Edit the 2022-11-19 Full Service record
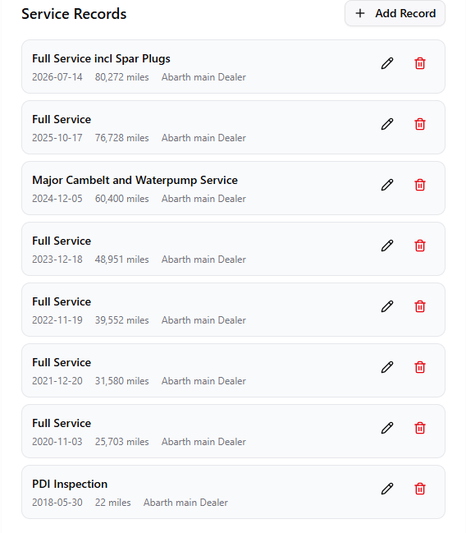The height and width of the screenshot is (533, 466). [387, 306]
